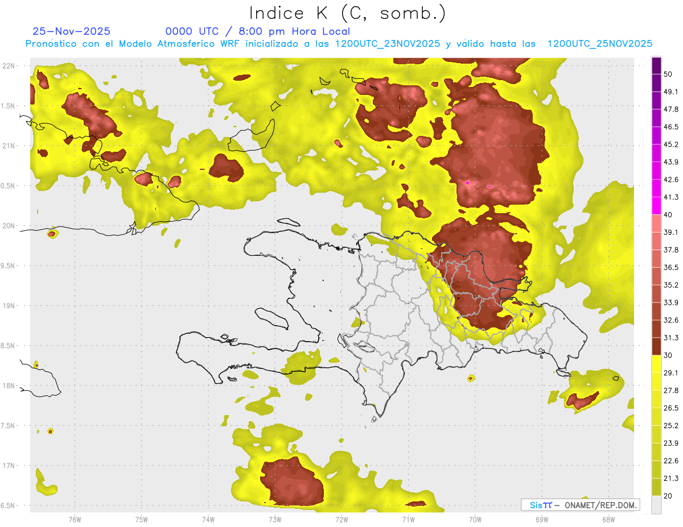Click the "72W" longitude label

pyautogui.click(x=341, y=520)
